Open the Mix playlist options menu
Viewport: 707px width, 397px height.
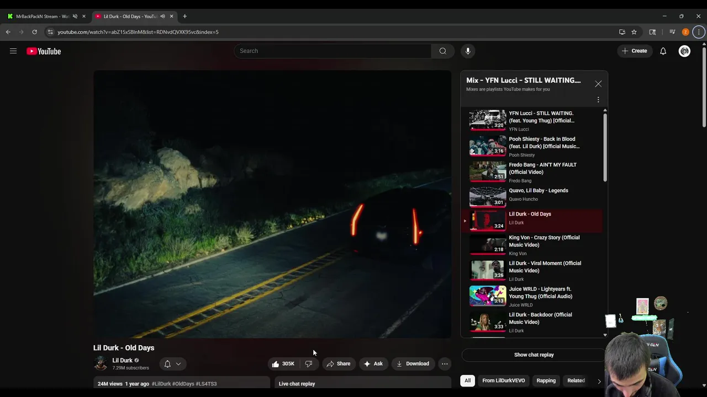[x=598, y=100]
